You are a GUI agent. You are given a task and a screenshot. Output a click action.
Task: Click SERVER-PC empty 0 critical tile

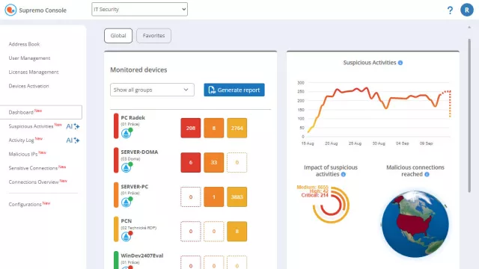191,197
